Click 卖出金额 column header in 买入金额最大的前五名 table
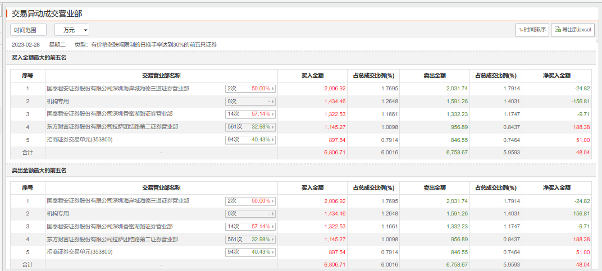The width and height of the screenshot is (602, 271). click(x=435, y=76)
